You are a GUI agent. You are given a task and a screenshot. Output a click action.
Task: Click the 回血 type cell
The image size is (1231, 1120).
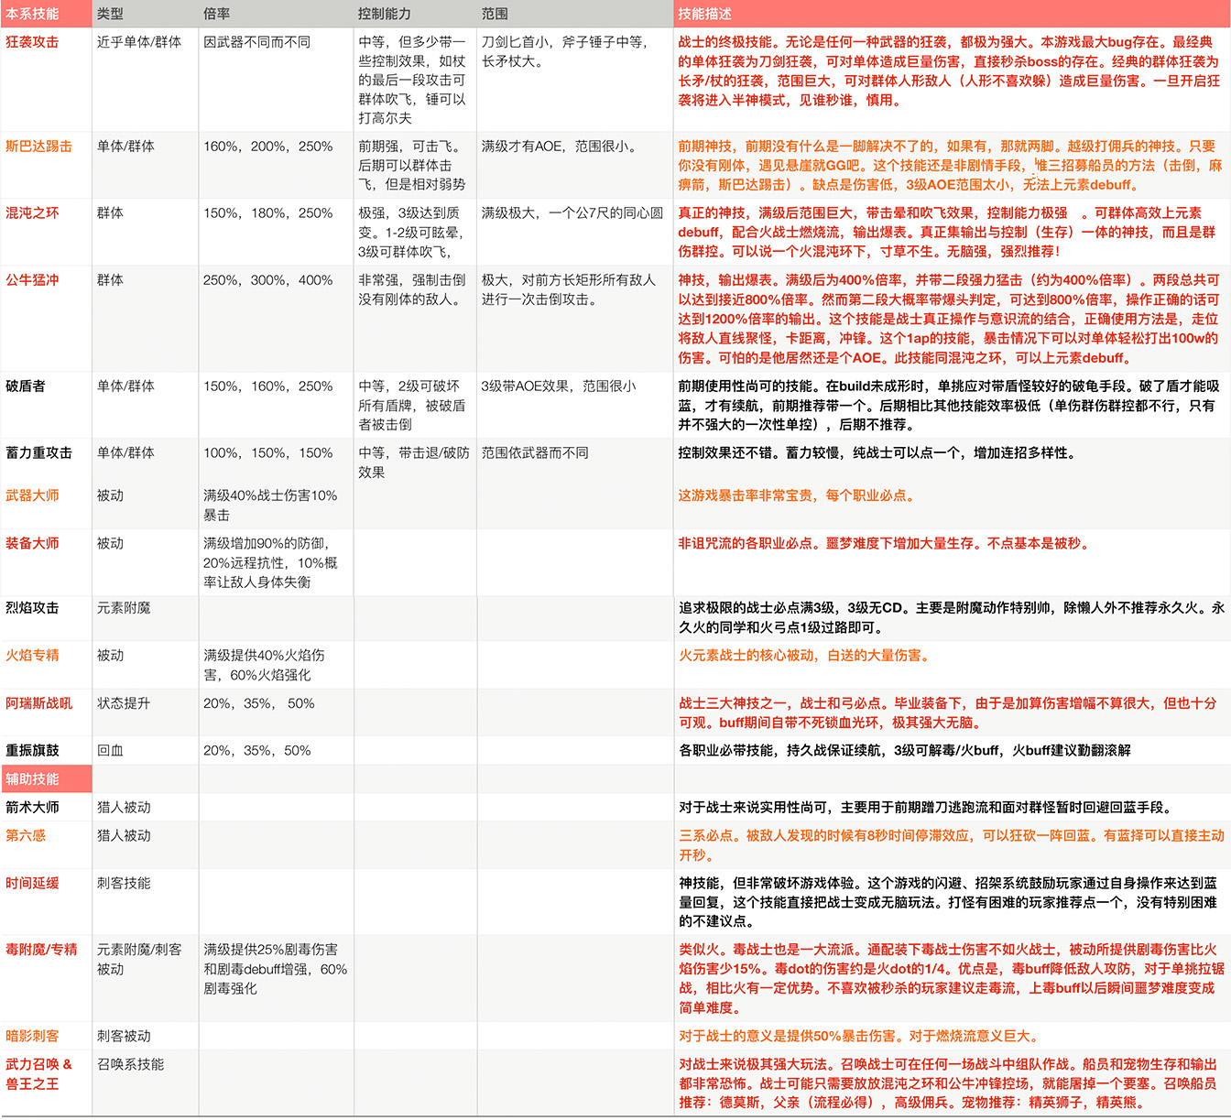pos(145,750)
